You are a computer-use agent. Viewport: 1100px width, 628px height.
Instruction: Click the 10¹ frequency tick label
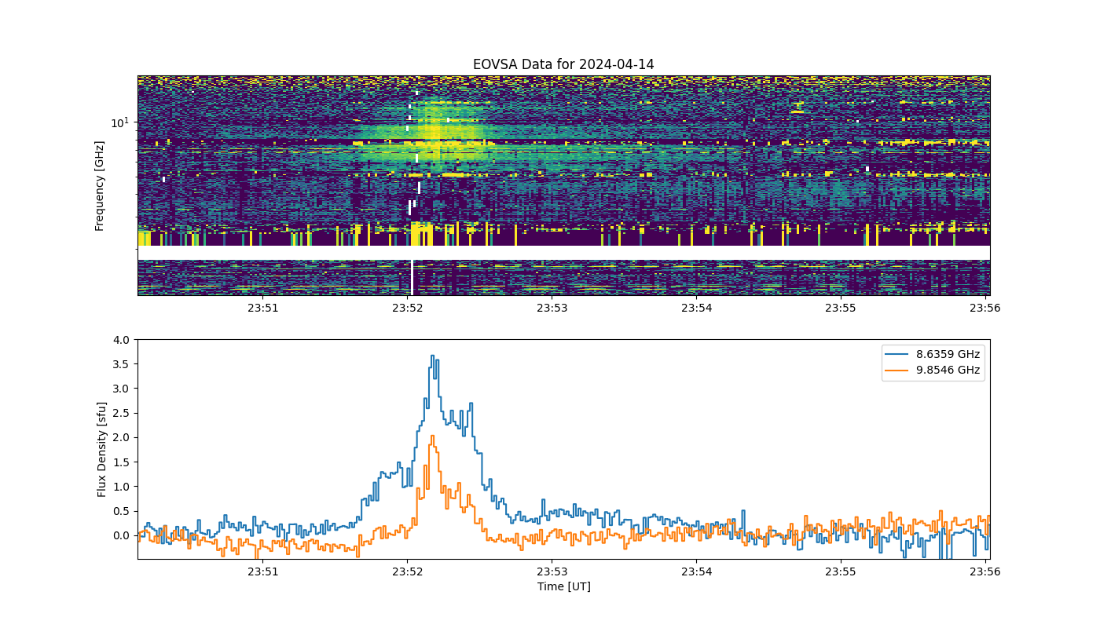pyautogui.click(x=120, y=122)
